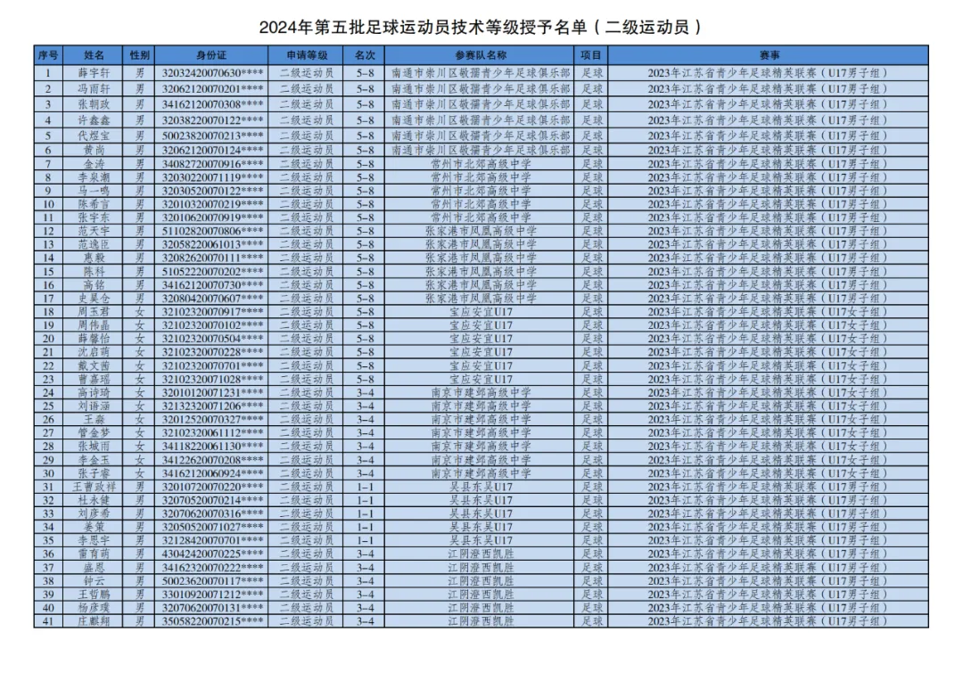
Task: Click serial number 26 in 序号 column
Action: coord(48,420)
